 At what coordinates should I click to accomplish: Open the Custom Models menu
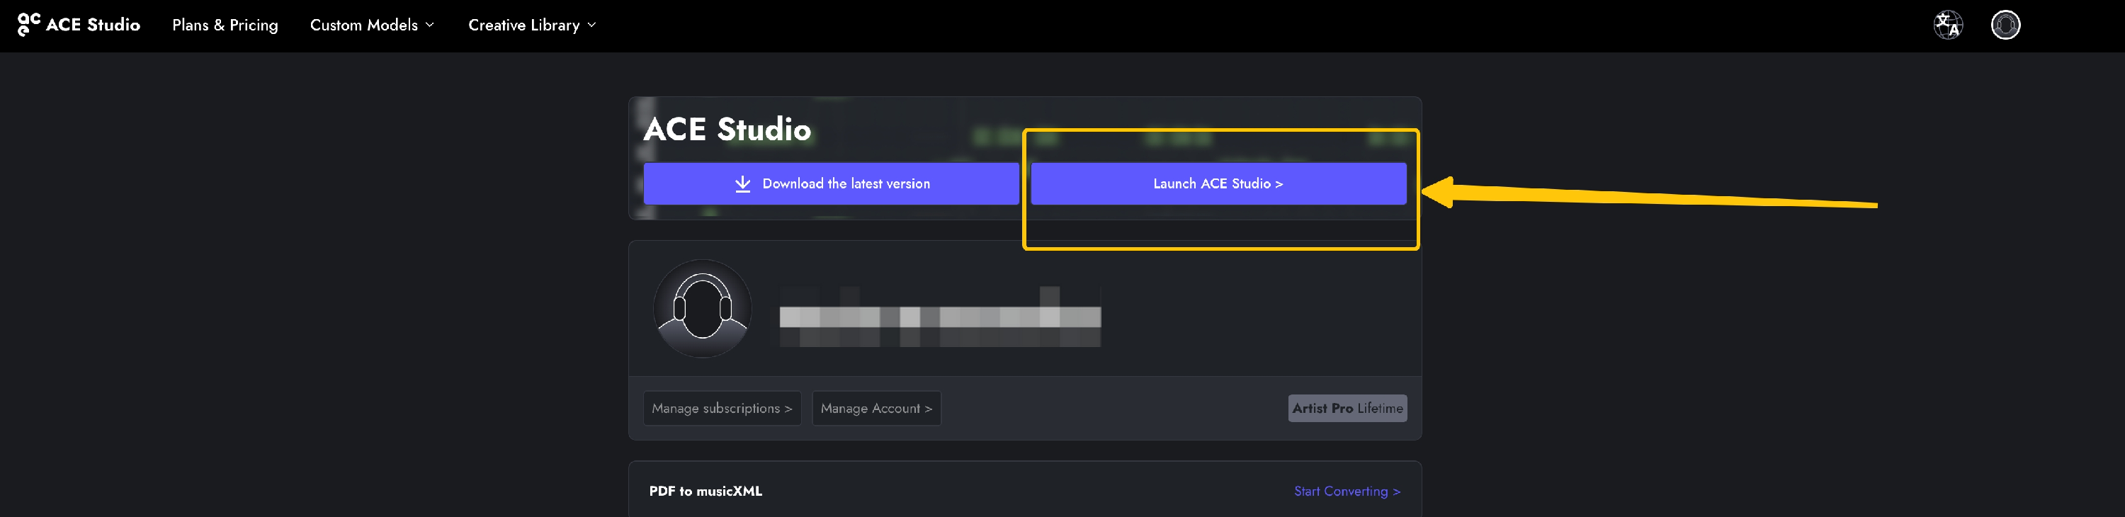[371, 25]
